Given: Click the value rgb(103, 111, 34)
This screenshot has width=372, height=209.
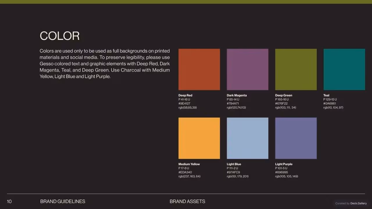Looking at the screenshot, I should pos(286,107).
